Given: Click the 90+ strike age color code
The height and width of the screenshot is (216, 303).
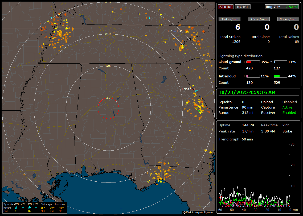Looking at the screenshot, I should (62, 211).
